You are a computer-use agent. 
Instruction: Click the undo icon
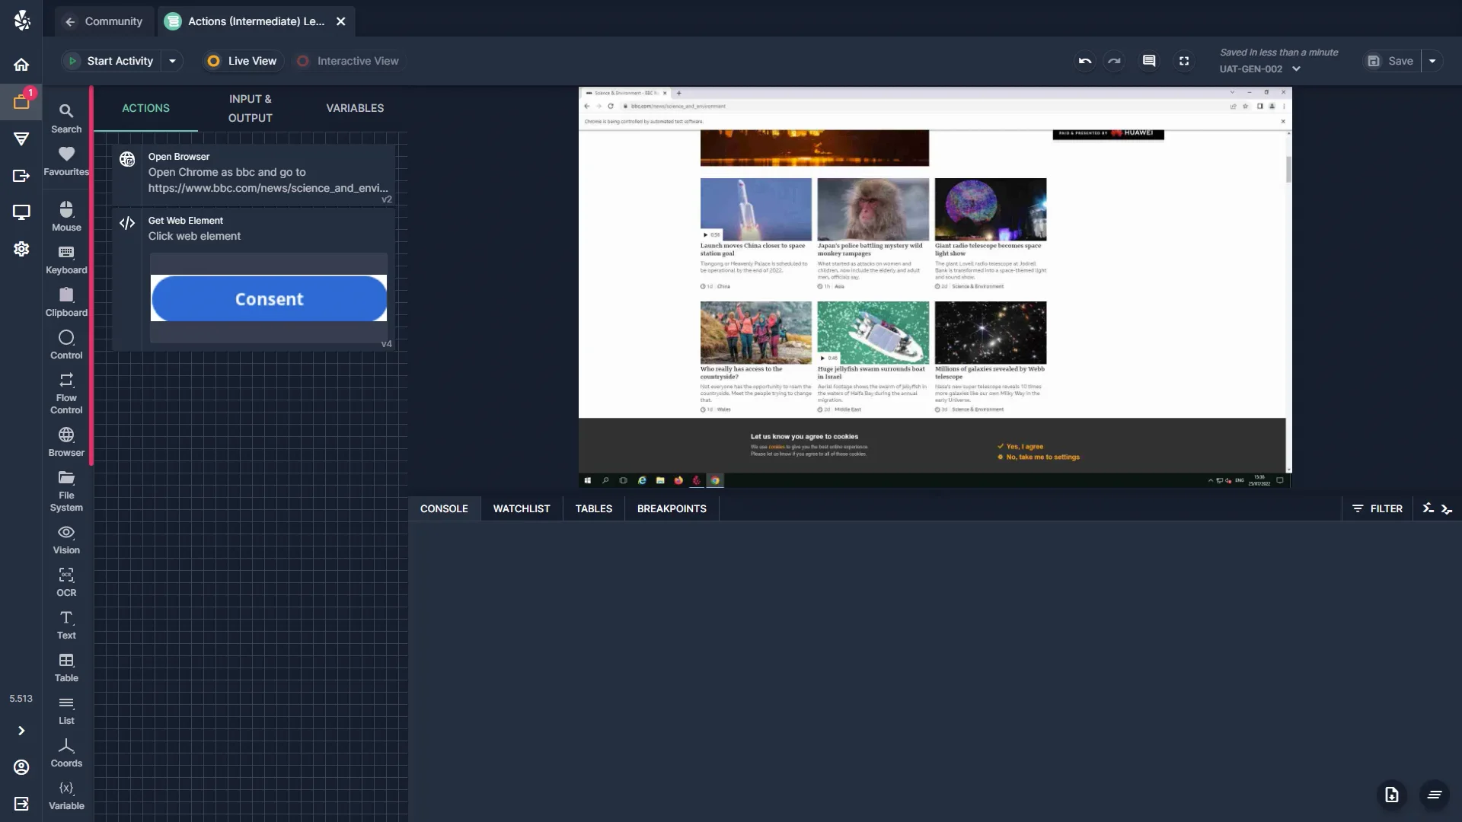(x=1084, y=61)
